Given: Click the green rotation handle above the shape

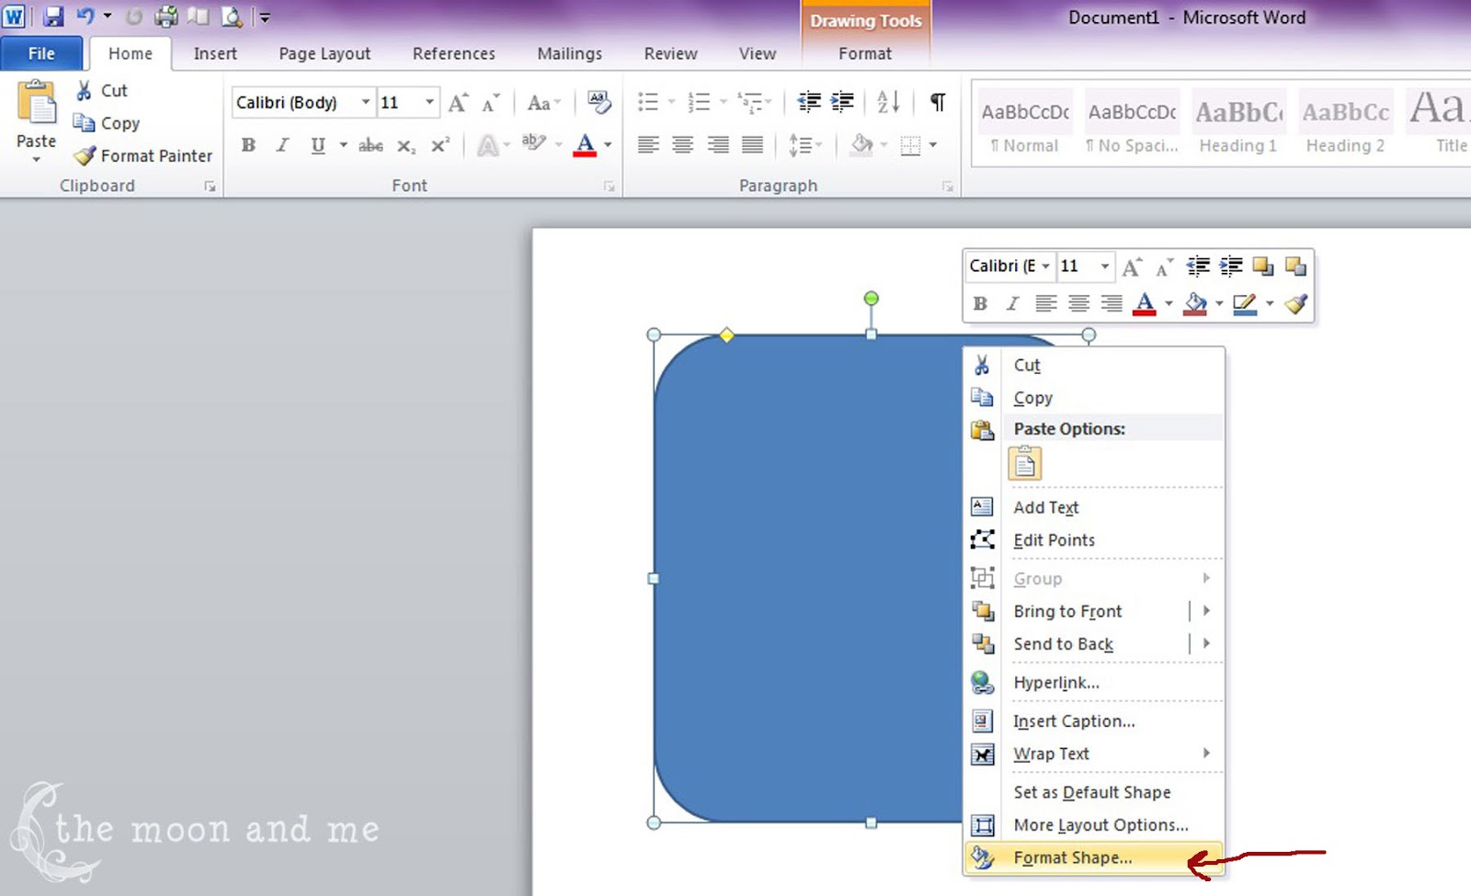Looking at the screenshot, I should 871,298.
